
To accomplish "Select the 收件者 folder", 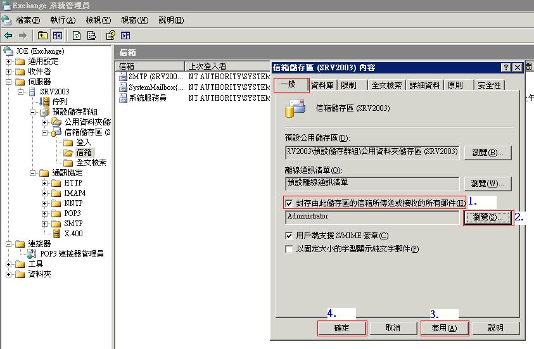I will pos(39,72).
